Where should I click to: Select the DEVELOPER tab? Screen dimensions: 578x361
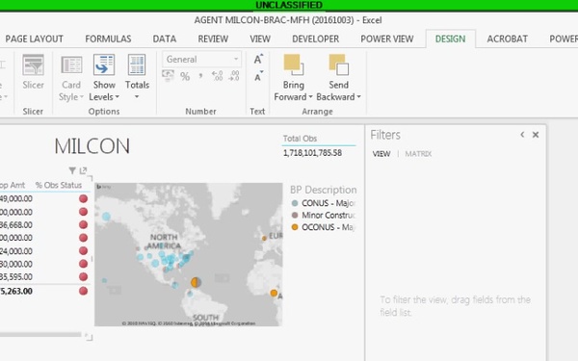click(x=316, y=39)
